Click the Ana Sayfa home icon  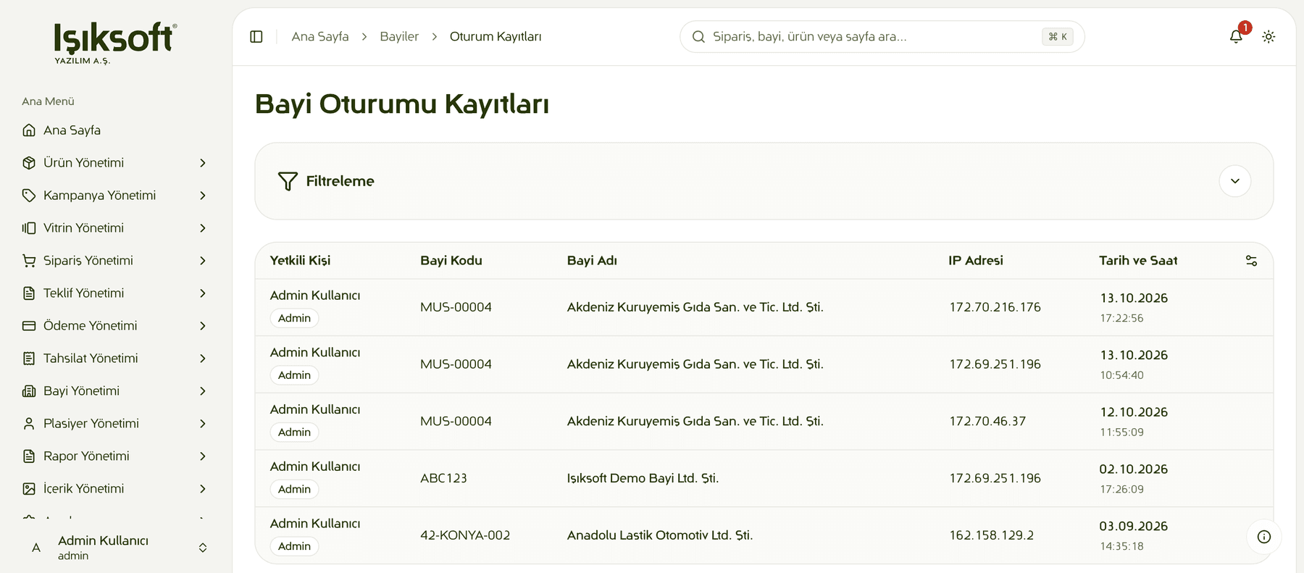tap(29, 130)
